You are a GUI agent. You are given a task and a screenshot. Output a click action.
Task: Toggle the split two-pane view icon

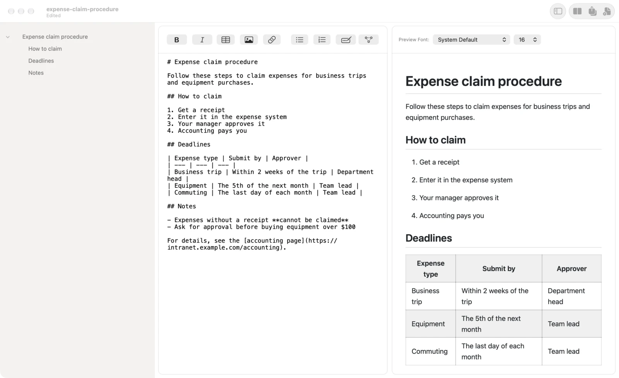click(x=577, y=11)
